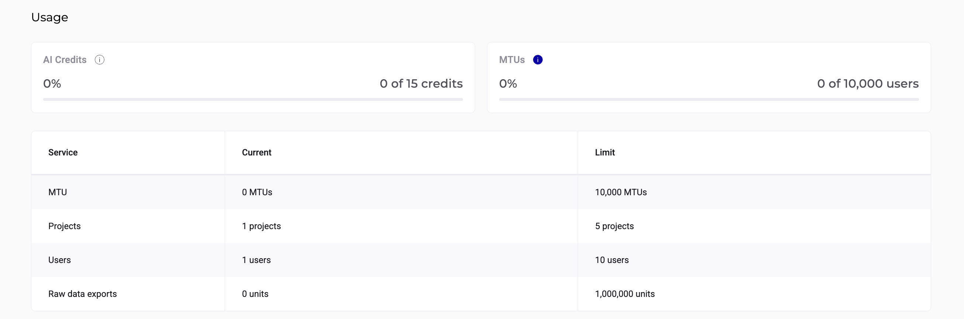
Task: Select the Raw data exports row label
Action: coord(82,294)
